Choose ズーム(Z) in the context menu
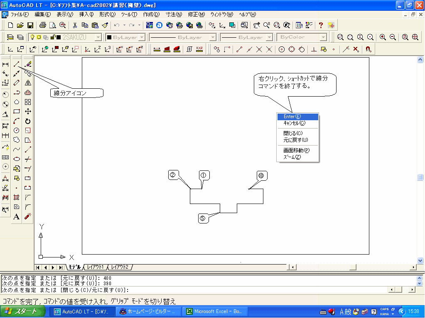 coord(297,157)
